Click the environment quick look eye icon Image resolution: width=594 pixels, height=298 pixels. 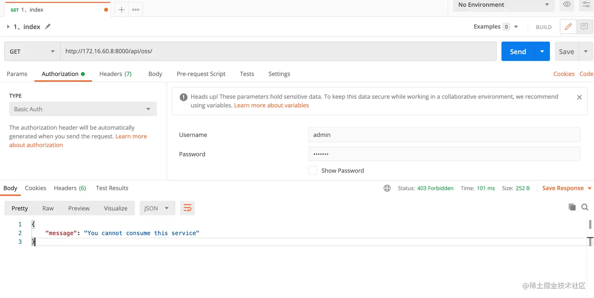coord(566,5)
